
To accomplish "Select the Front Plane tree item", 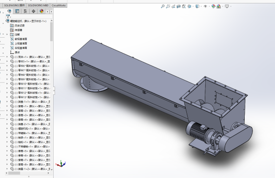I will tap(19, 39).
